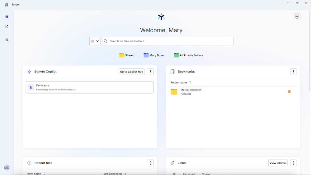Click Go to Copilot Hub button

pyautogui.click(x=132, y=72)
